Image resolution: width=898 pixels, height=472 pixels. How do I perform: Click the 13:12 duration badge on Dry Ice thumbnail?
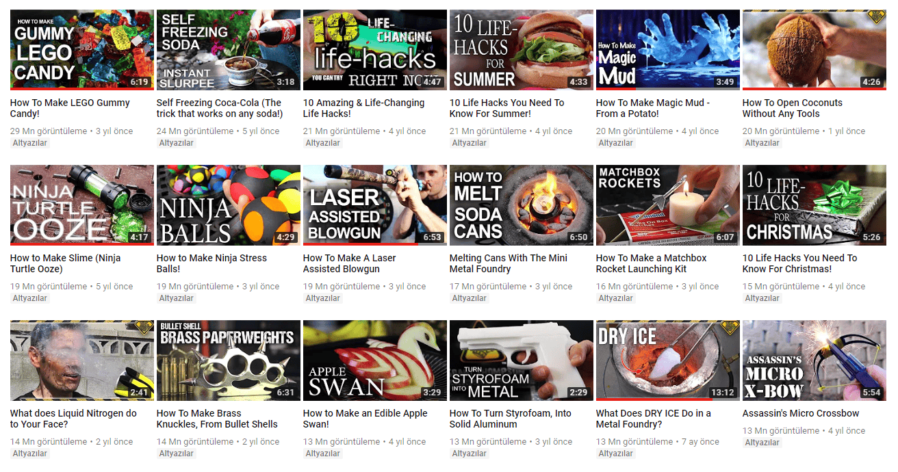723,393
